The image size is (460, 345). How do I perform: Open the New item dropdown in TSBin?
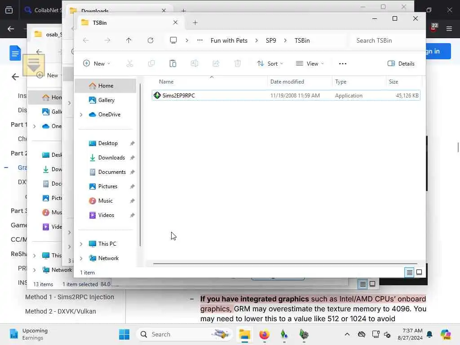pos(97,64)
